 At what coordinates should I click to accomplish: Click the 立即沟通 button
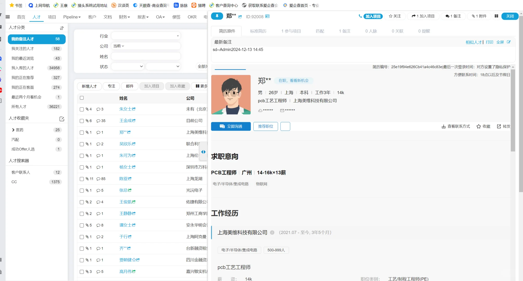pos(230,126)
